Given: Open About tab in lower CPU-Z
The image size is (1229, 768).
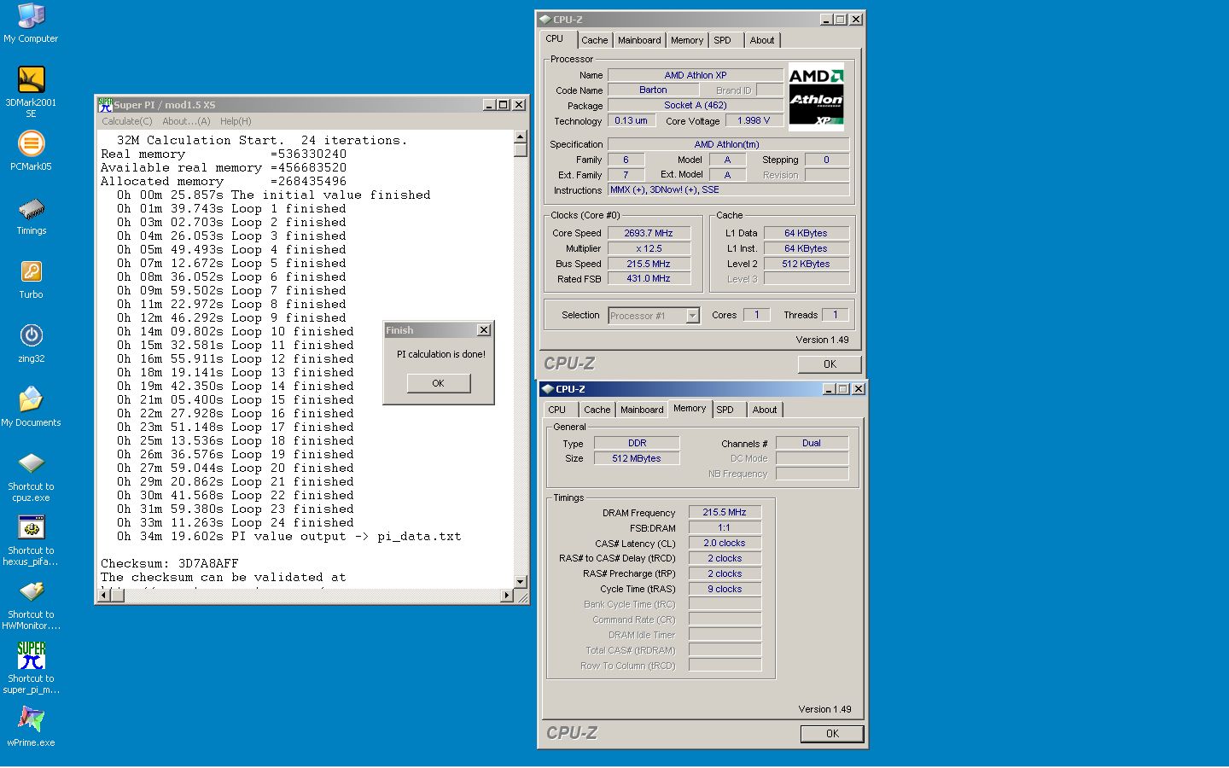Looking at the screenshot, I should coord(765,410).
